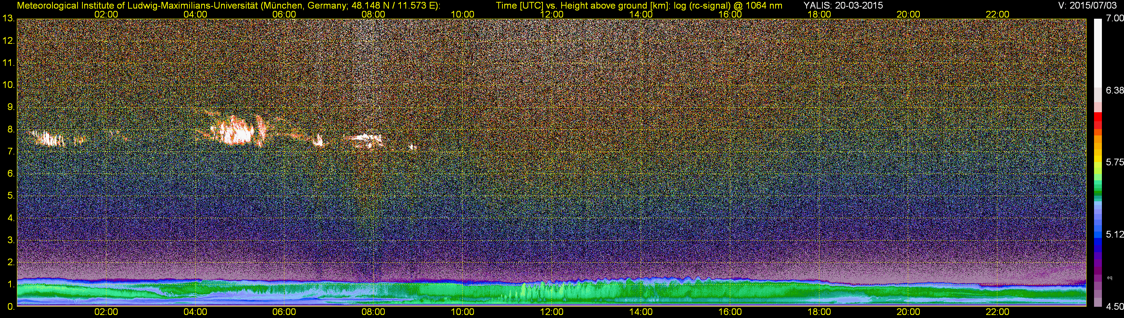Click the 02:00 label on the bottom time axis
This screenshot has width=1124, height=318.
tap(106, 312)
